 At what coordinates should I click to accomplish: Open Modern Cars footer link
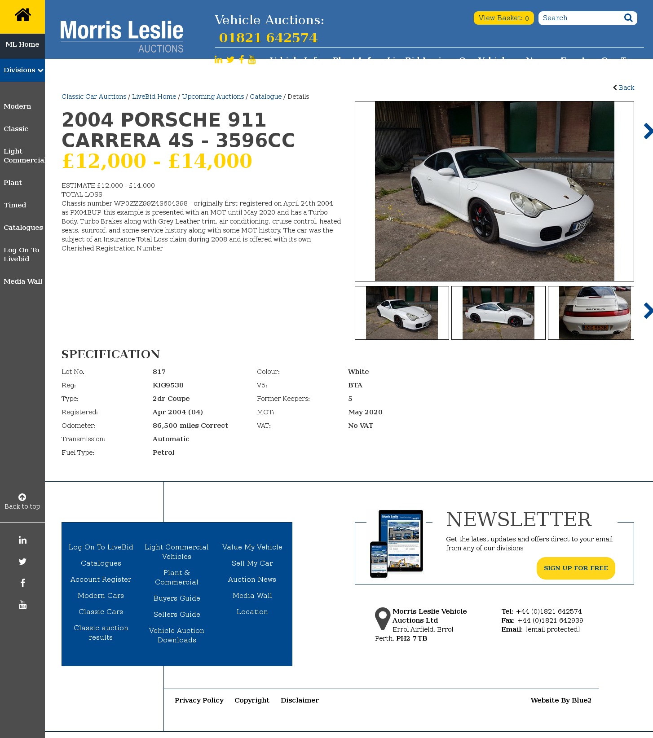[x=101, y=596]
